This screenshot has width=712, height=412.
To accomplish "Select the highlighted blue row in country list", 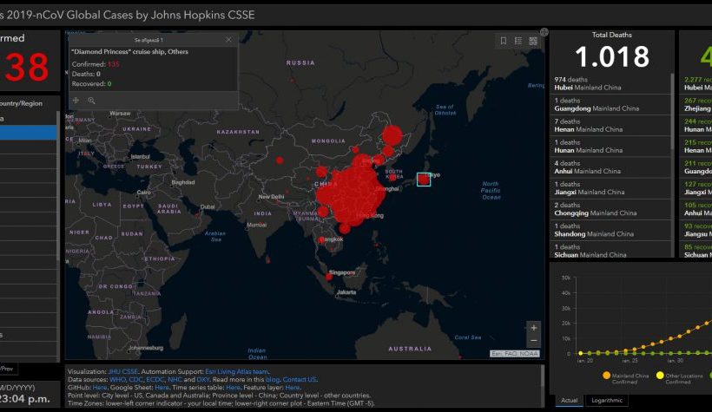I will [x=28, y=133].
